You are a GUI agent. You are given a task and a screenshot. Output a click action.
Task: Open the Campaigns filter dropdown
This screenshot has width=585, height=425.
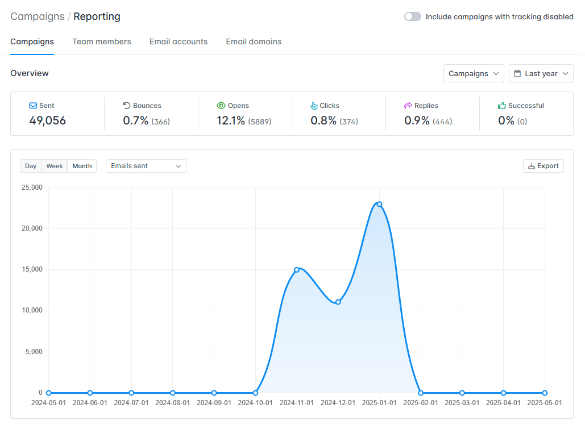tap(474, 73)
